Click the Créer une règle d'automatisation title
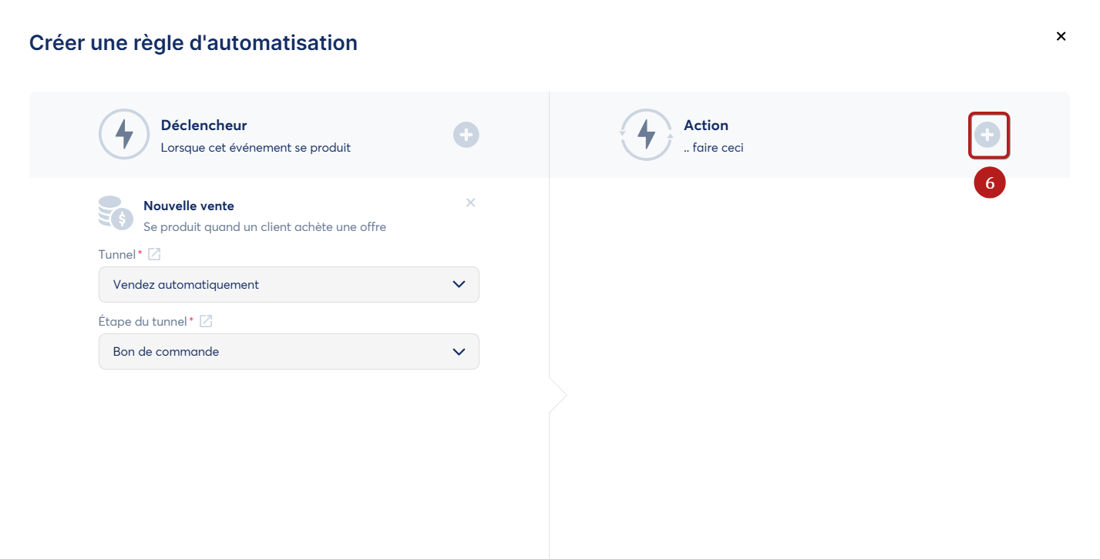The height and width of the screenshot is (559, 1100). tap(193, 43)
